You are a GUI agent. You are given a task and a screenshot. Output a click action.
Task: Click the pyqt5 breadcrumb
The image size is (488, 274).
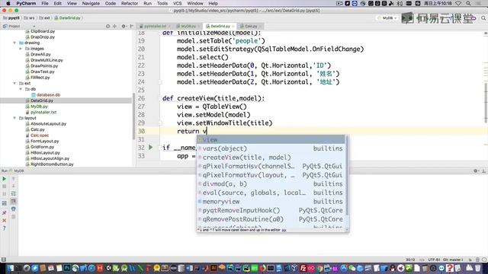coord(11,18)
